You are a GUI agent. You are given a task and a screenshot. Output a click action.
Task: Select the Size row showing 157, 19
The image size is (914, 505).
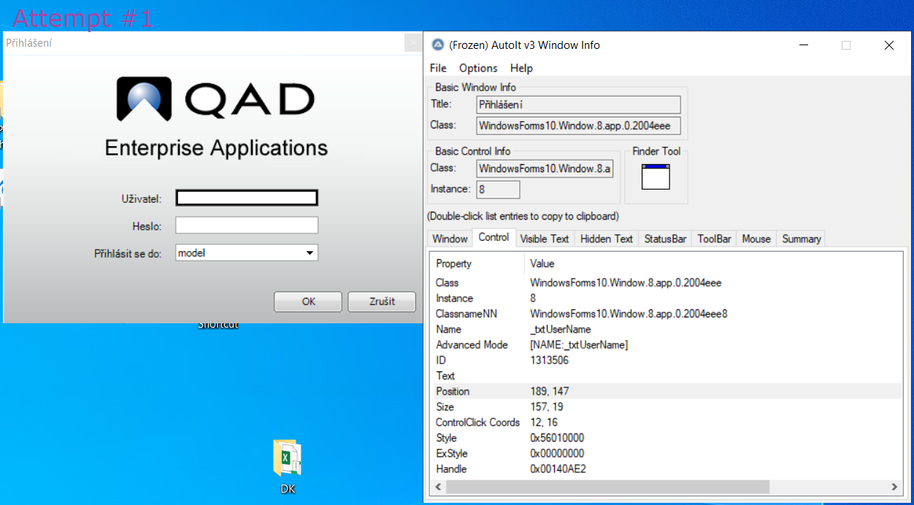pyautogui.click(x=667, y=406)
